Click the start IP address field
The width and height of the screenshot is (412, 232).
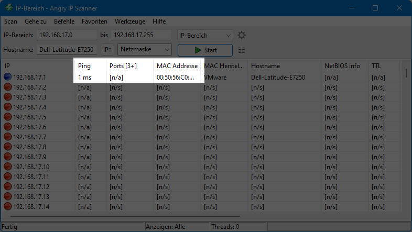(67, 35)
